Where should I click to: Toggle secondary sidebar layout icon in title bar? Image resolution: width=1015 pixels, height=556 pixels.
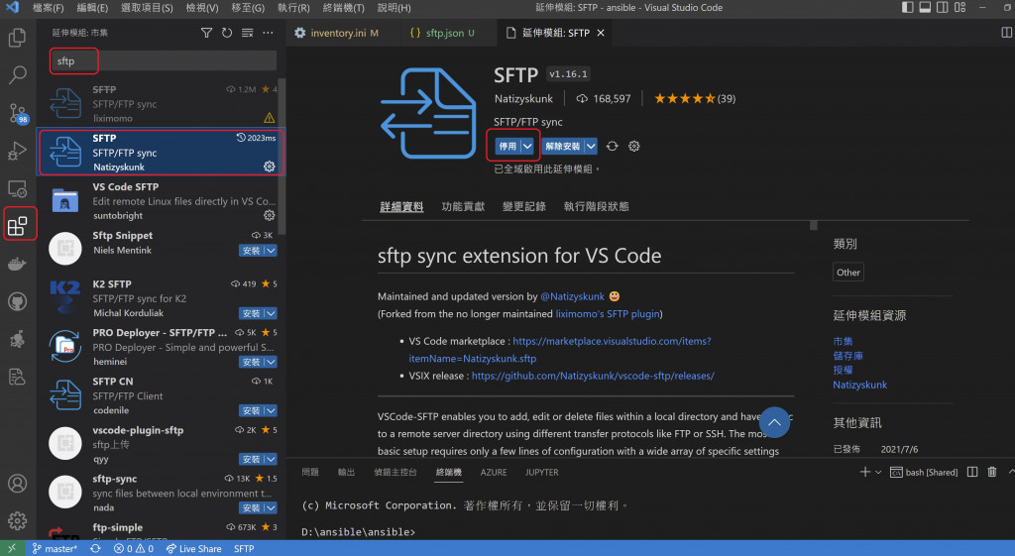pos(943,8)
